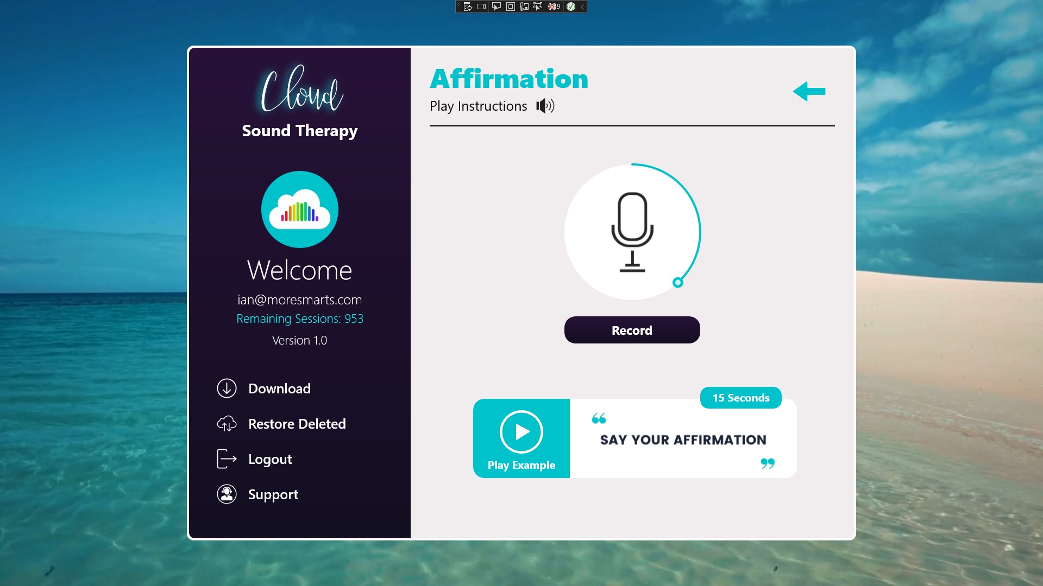The width and height of the screenshot is (1043, 586).
Task: Click the Restore Deleted menu label
Action: tap(297, 424)
